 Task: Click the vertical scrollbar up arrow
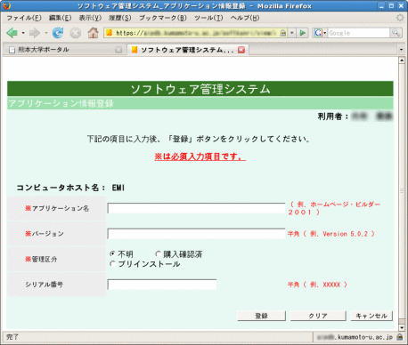pyautogui.click(x=402, y=60)
